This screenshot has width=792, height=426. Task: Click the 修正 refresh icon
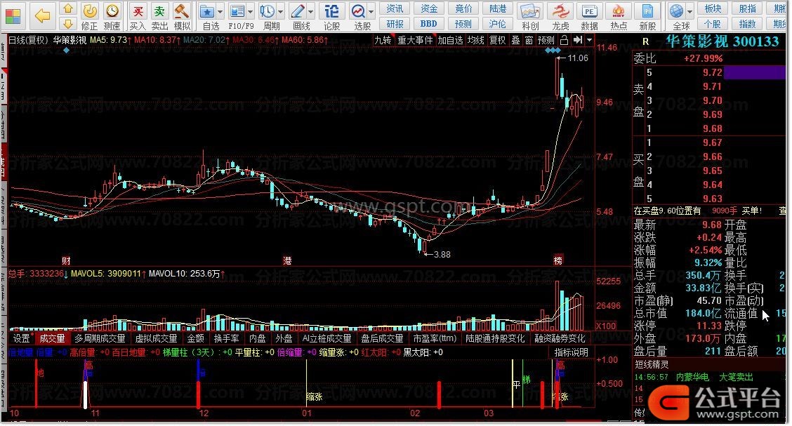[x=89, y=11]
